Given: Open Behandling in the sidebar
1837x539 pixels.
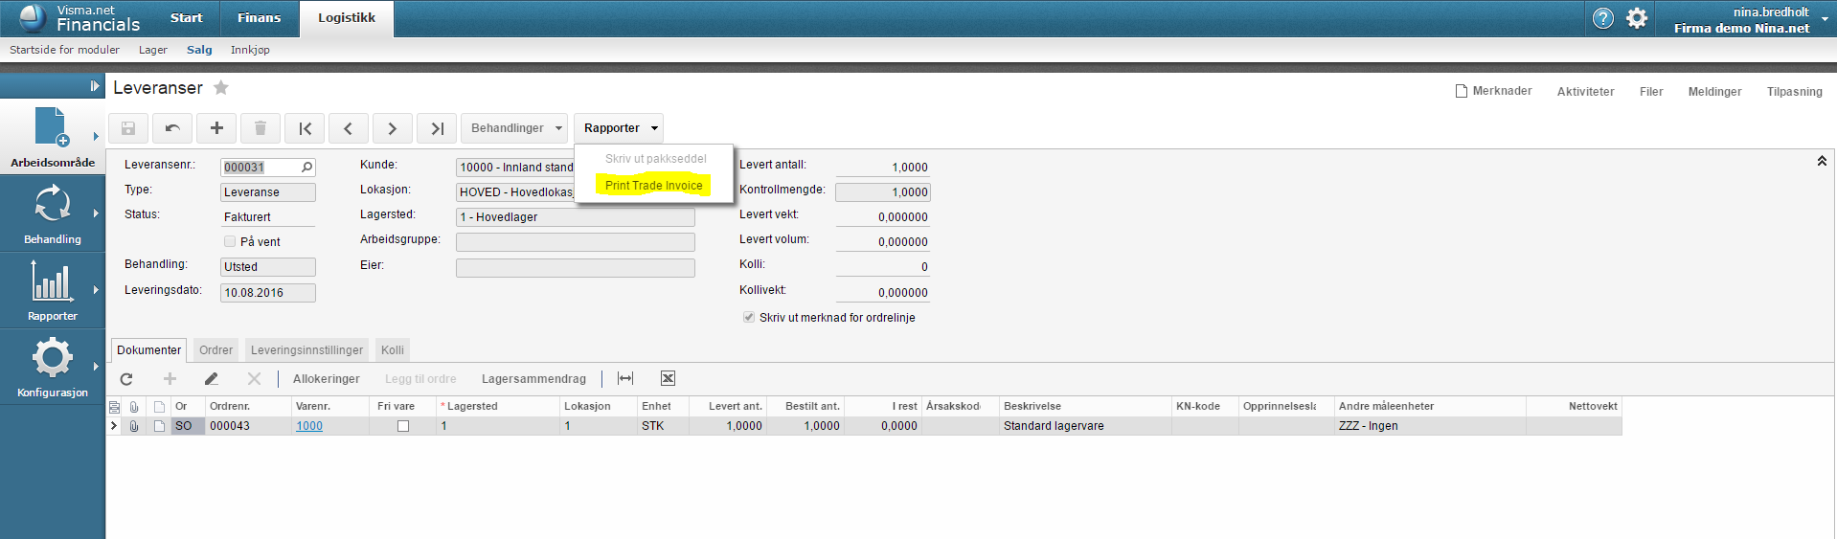Looking at the screenshot, I should pyautogui.click(x=52, y=214).
